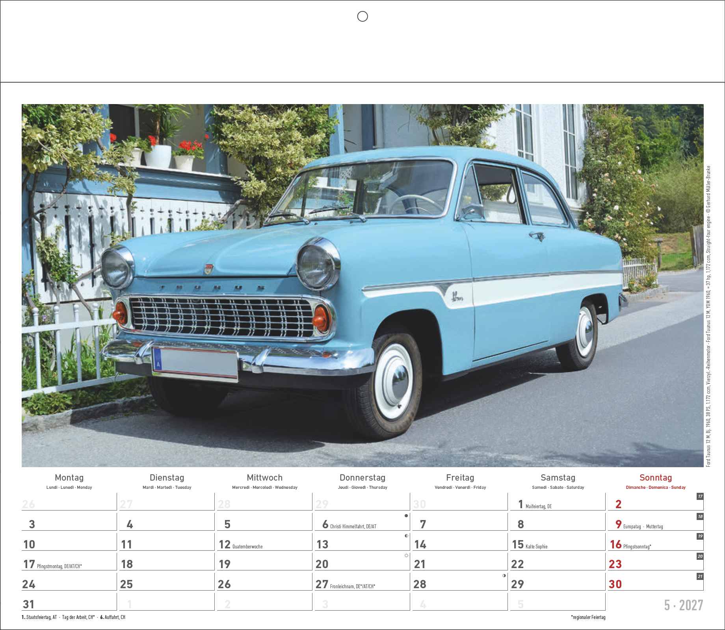Image resolution: width=725 pixels, height=630 pixels.
Task: Click 'Quatemberwoche' on Wednesday 12
Action: [x=247, y=546]
